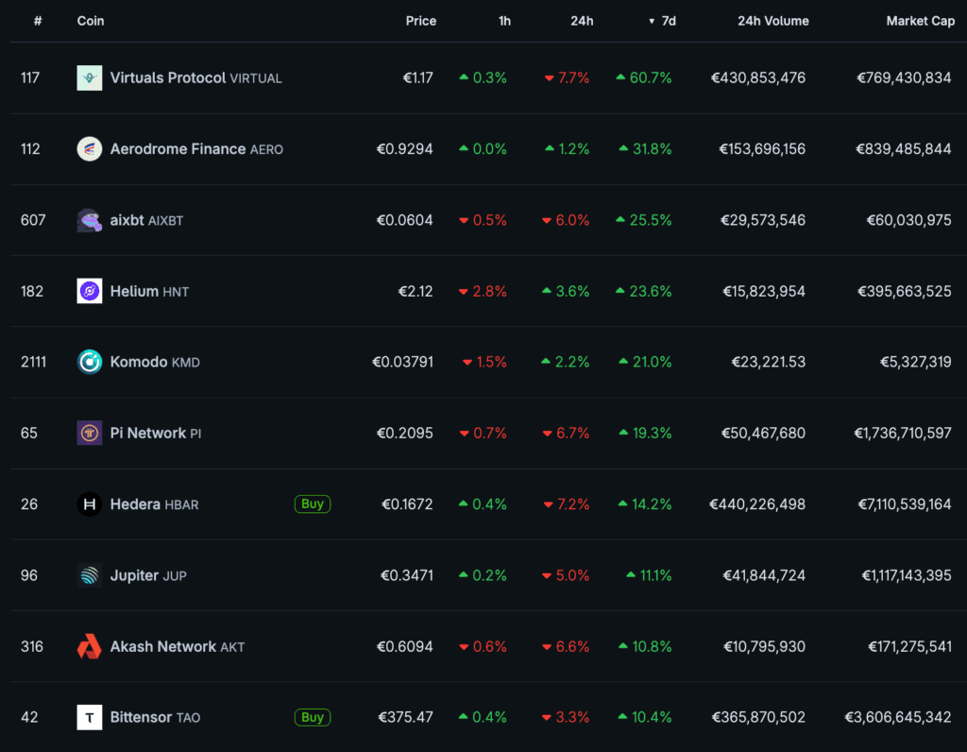The image size is (967, 752).
Task: Click the Helium HNT logo icon
Action: [x=89, y=291]
